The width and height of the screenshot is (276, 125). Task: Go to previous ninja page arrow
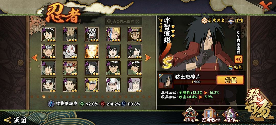(35, 58)
